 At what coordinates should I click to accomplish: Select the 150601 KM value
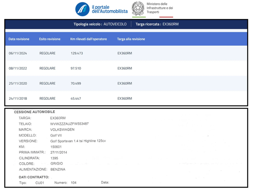pos(56,146)
